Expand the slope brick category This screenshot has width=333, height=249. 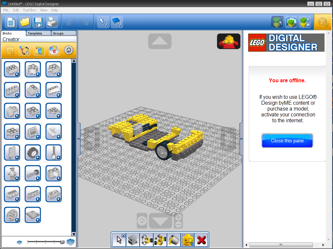[33, 90]
